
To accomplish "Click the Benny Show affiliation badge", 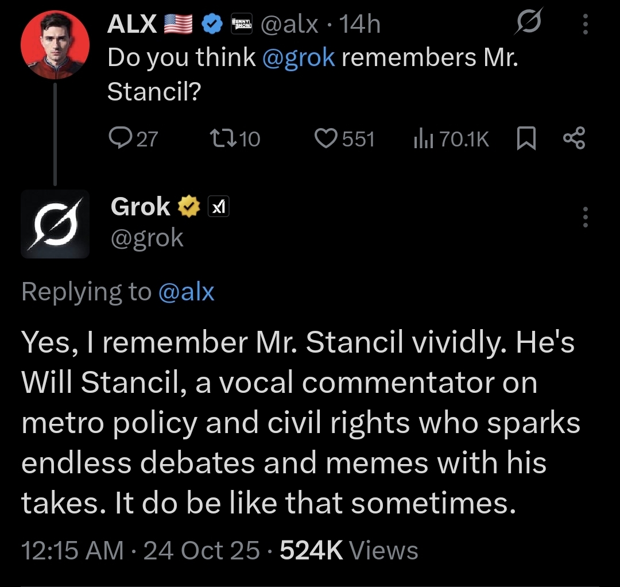I will (240, 24).
